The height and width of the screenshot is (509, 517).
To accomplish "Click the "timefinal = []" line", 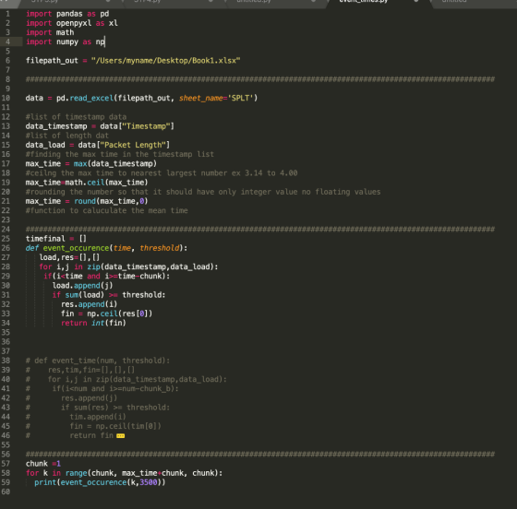I will 56,239.
